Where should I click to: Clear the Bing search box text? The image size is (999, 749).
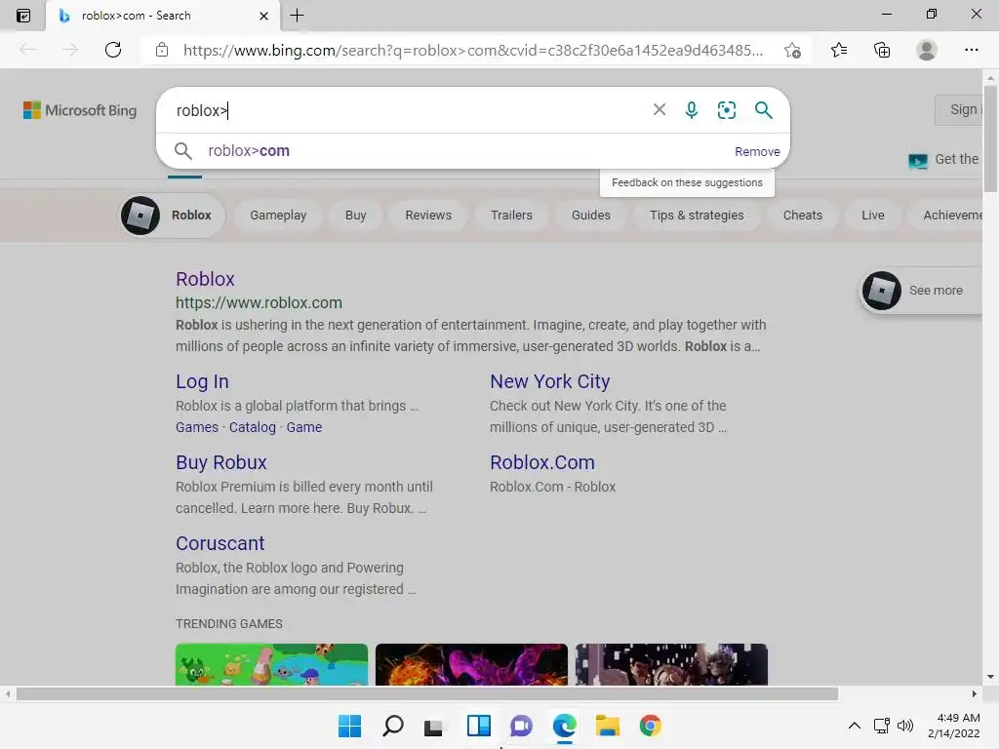coord(659,109)
